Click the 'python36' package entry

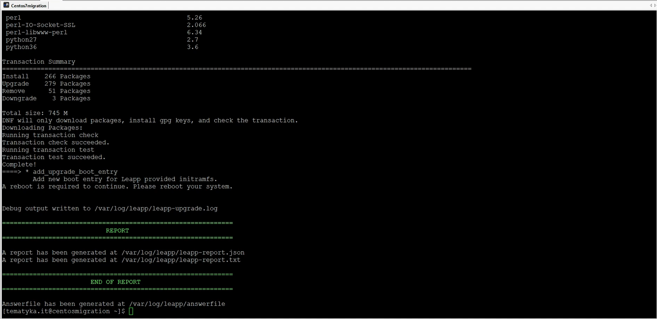pos(21,47)
